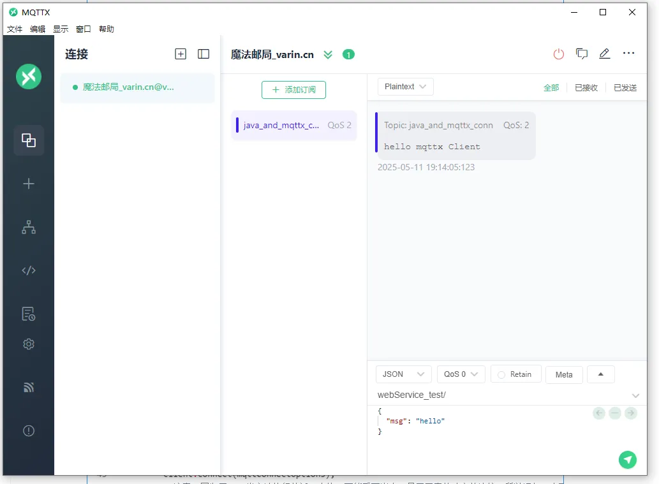Open the QoS 0 dropdown
Screen dimensions: 659x484
pyautogui.click(x=461, y=374)
